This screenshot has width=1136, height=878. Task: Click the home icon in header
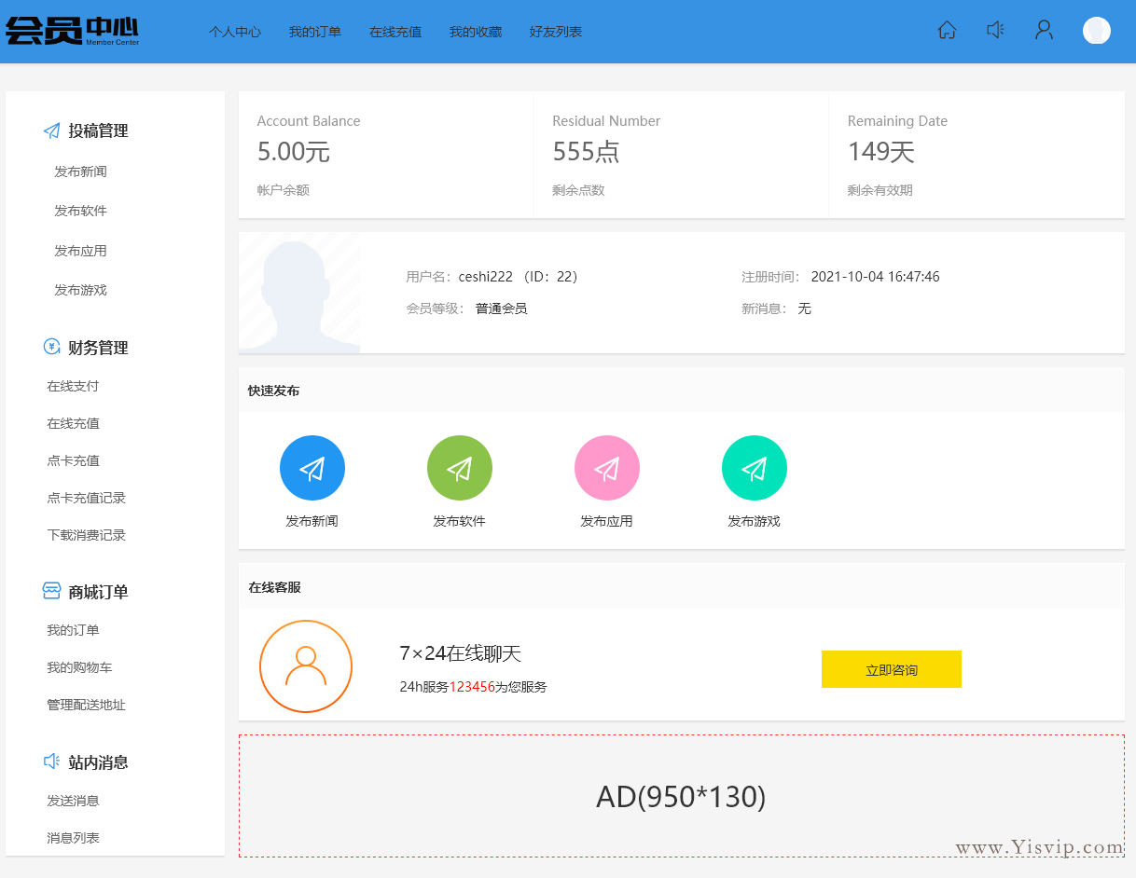pos(947,31)
